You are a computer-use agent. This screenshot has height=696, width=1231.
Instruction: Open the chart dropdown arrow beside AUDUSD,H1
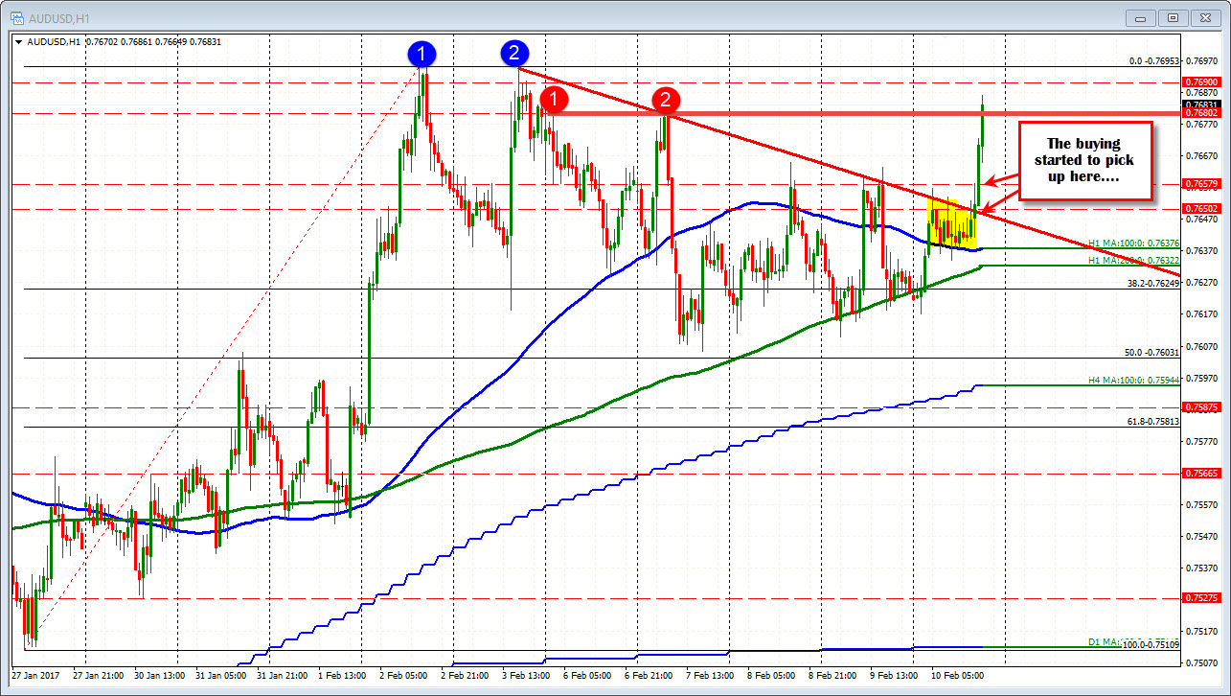click(x=19, y=41)
